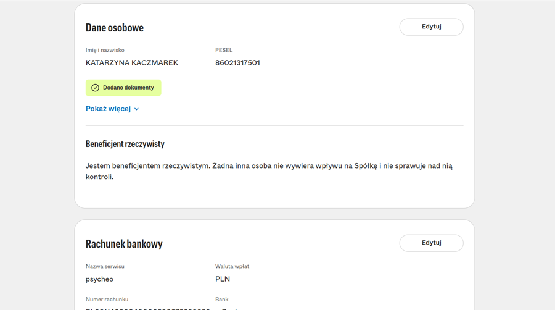Screen dimensions: 555x310
Task: Click the PESEL number 86021317501
Action: pyautogui.click(x=237, y=62)
